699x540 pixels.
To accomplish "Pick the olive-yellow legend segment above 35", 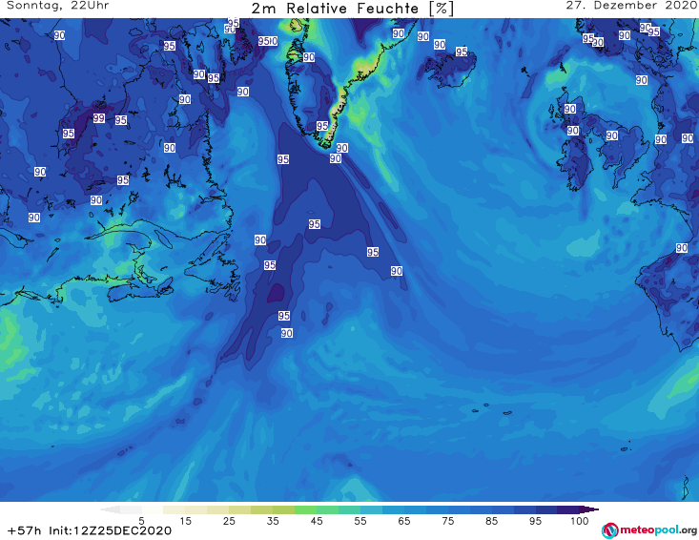I will point(261,509).
